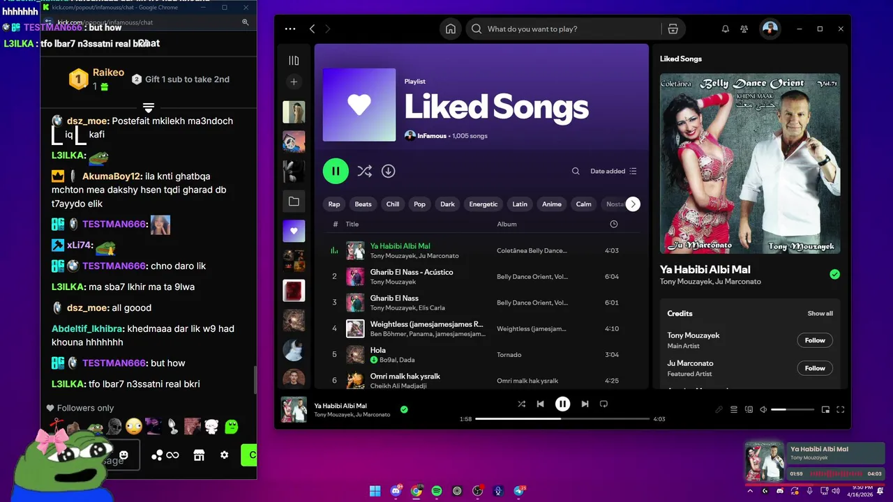Sort by duration clock column

coord(614,225)
